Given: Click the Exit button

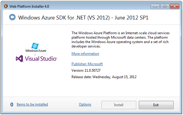Looking at the screenshot, I should (156, 105).
